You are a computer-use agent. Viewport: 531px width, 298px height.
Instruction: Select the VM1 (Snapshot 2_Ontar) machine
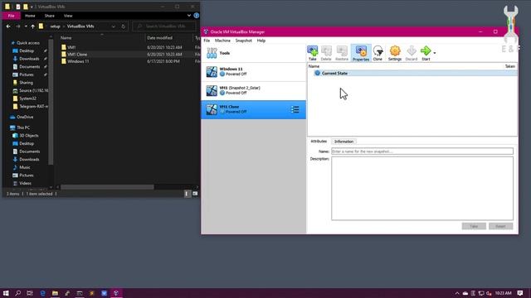coord(253,90)
